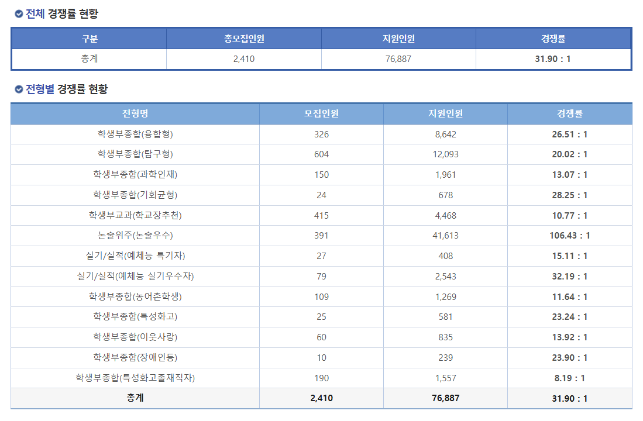Select the 학생부종합(장애인등) row name
Image resolution: width=643 pixels, height=421 pixels.
(x=135, y=358)
